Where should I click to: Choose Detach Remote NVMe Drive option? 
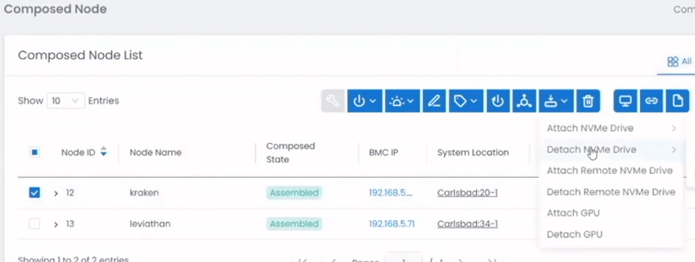(611, 192)
